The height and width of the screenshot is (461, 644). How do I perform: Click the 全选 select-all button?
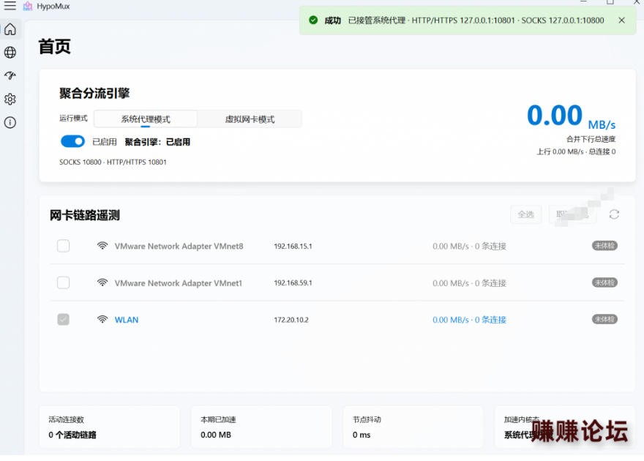click(525, 214)
